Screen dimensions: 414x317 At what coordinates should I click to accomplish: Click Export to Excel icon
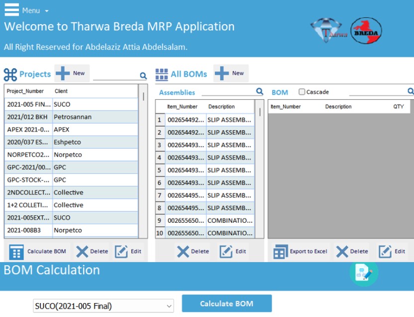pyautogui.click(x=281, y=252)
